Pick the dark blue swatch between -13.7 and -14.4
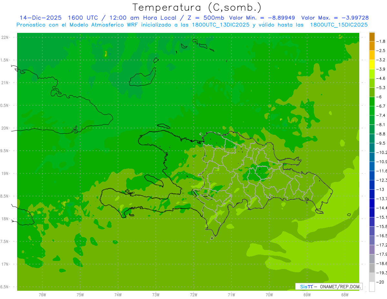387x299 pixels. [x=372, y=203]
